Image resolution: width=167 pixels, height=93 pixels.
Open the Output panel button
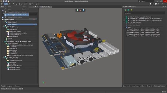click(x=21, y=89)
